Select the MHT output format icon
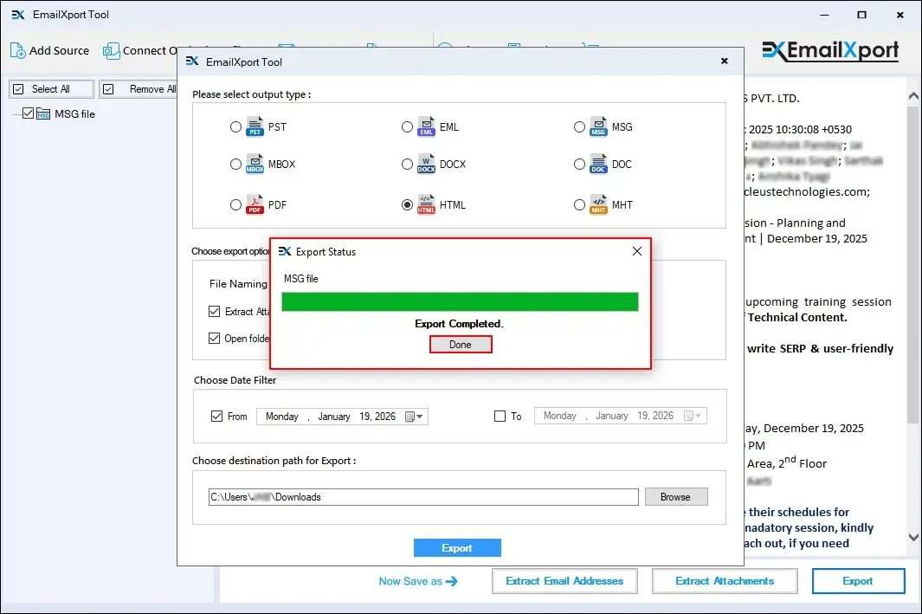This screenshot has height=614, width=922. (x=599, y=205)
